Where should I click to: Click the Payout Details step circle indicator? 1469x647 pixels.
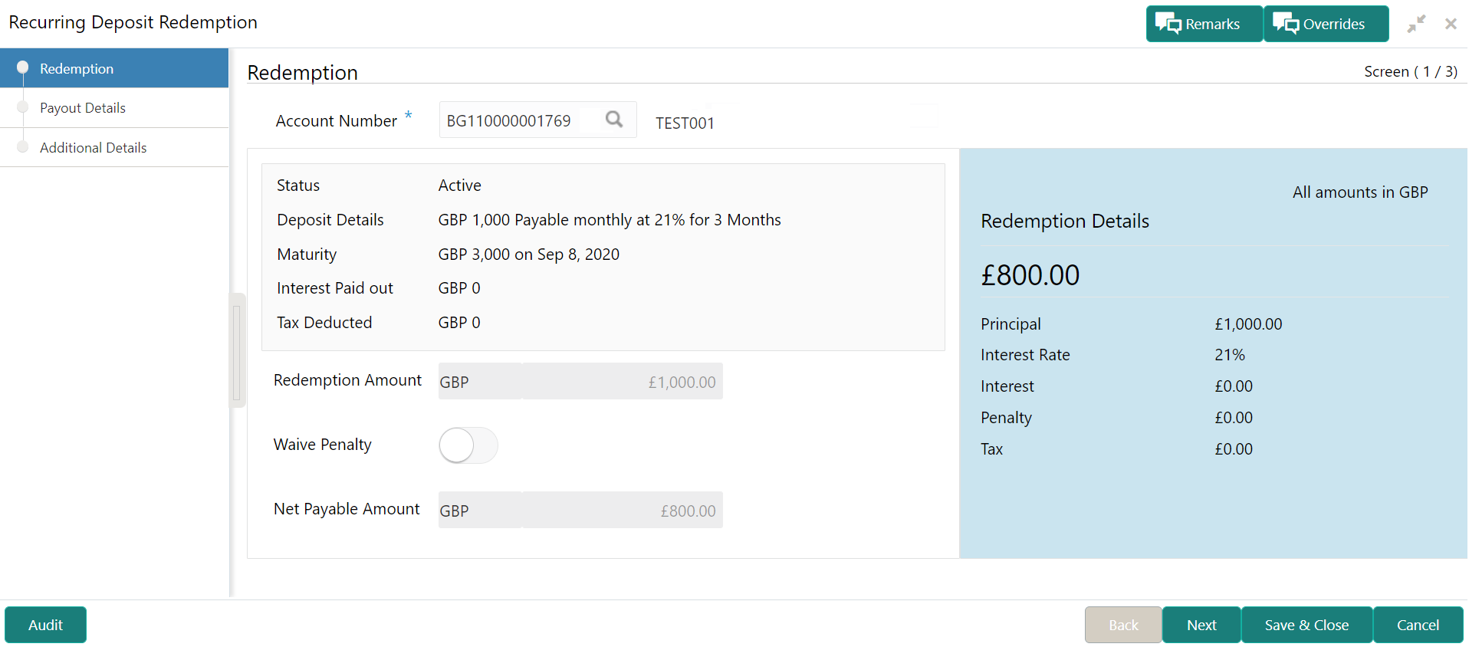[x=22, y=107]
